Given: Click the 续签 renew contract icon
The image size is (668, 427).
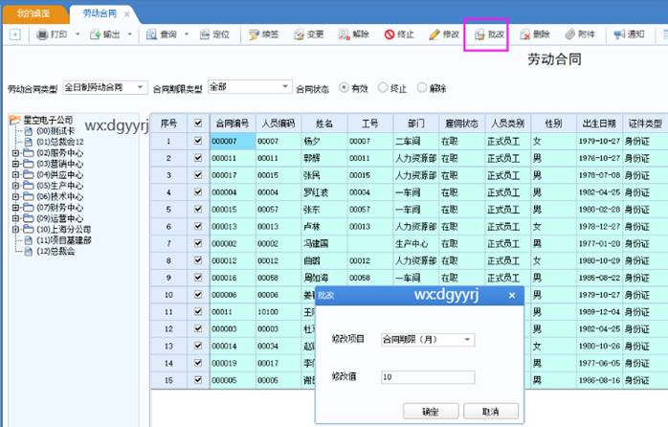Looking at the screenshot, I should [255, 34].
